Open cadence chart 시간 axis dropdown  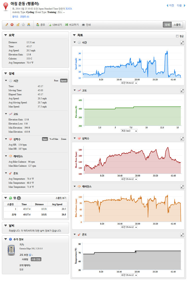129,227
